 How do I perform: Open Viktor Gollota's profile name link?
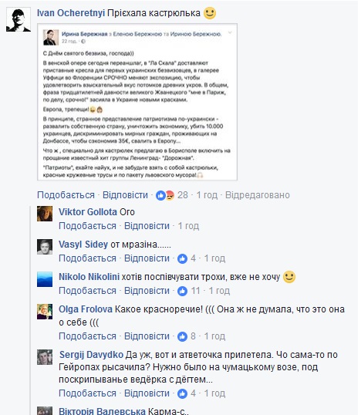pos(88,212)
